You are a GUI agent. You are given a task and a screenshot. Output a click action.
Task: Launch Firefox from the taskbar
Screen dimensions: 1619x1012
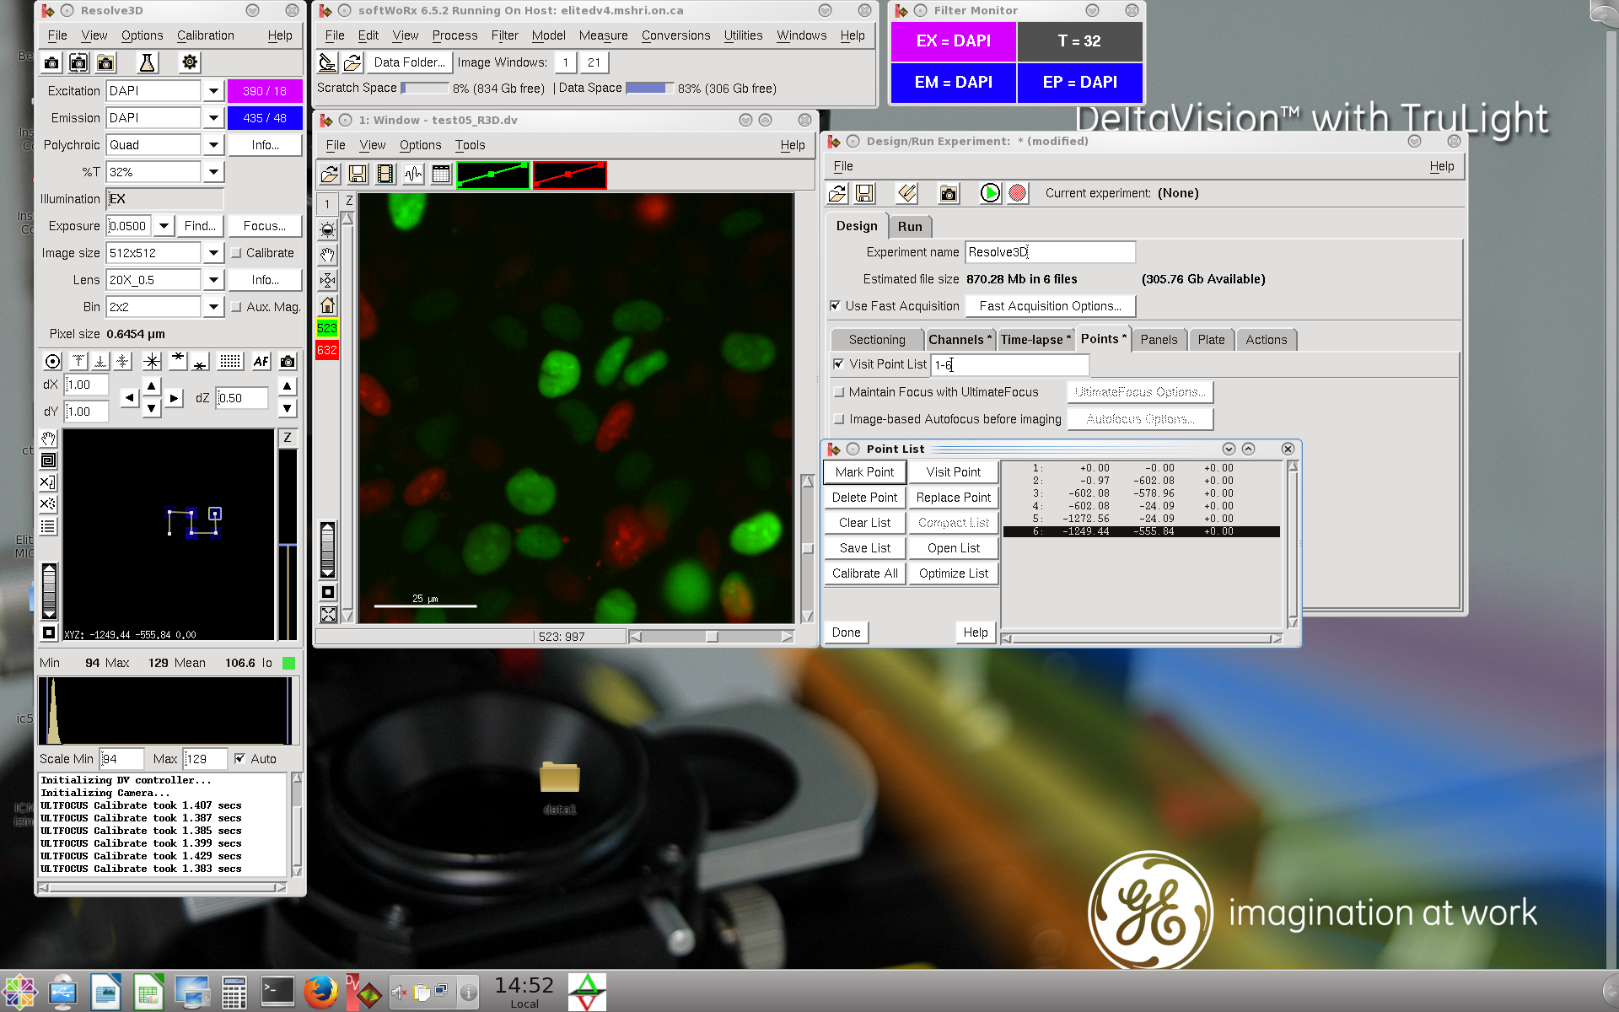pos(320,992)
